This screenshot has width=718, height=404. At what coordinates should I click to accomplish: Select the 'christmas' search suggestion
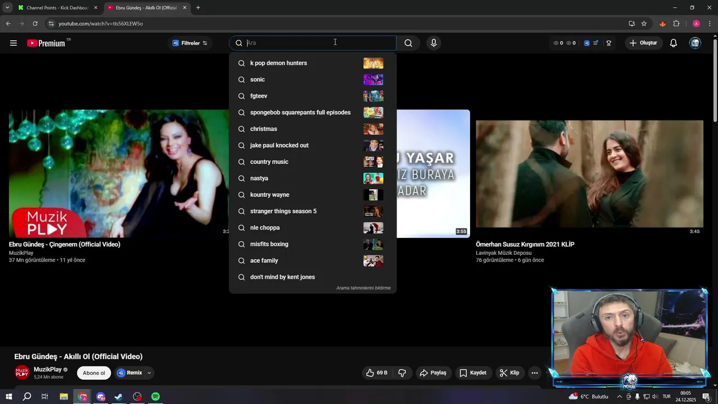312,129
